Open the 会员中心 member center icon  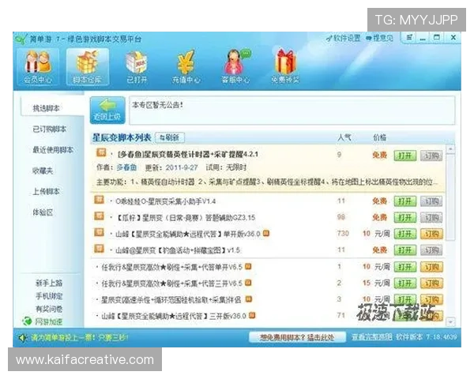38,66
